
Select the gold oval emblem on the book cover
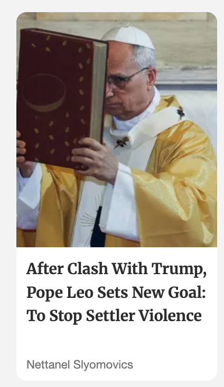pos(44,93)
